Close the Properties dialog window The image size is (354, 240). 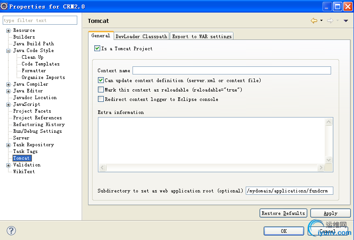[x=348, y=7]
